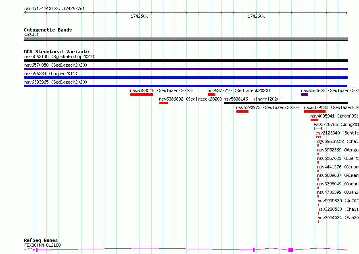Open variant nsv6390972 label
The height and width of the screenshot is (254, 359).
click(268, 107)
